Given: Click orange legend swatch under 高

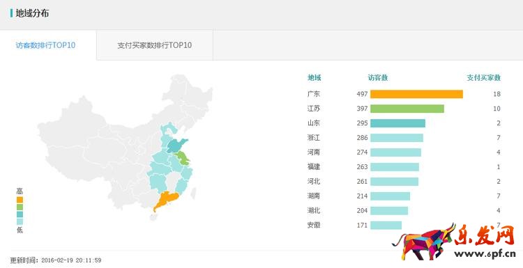Looking at the screenshot, I should pyautogui.click(x=20, y=200).
